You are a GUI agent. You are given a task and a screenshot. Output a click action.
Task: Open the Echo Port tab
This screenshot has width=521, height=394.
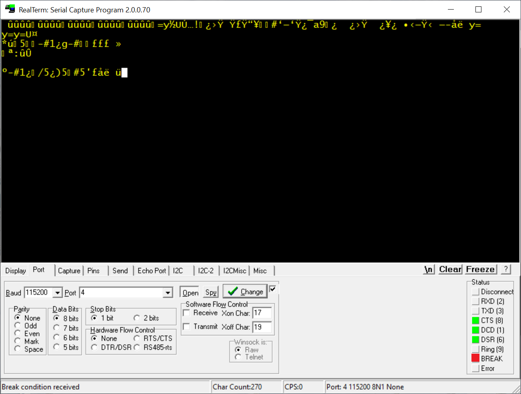pyautogui.click(x=151, y=271)
